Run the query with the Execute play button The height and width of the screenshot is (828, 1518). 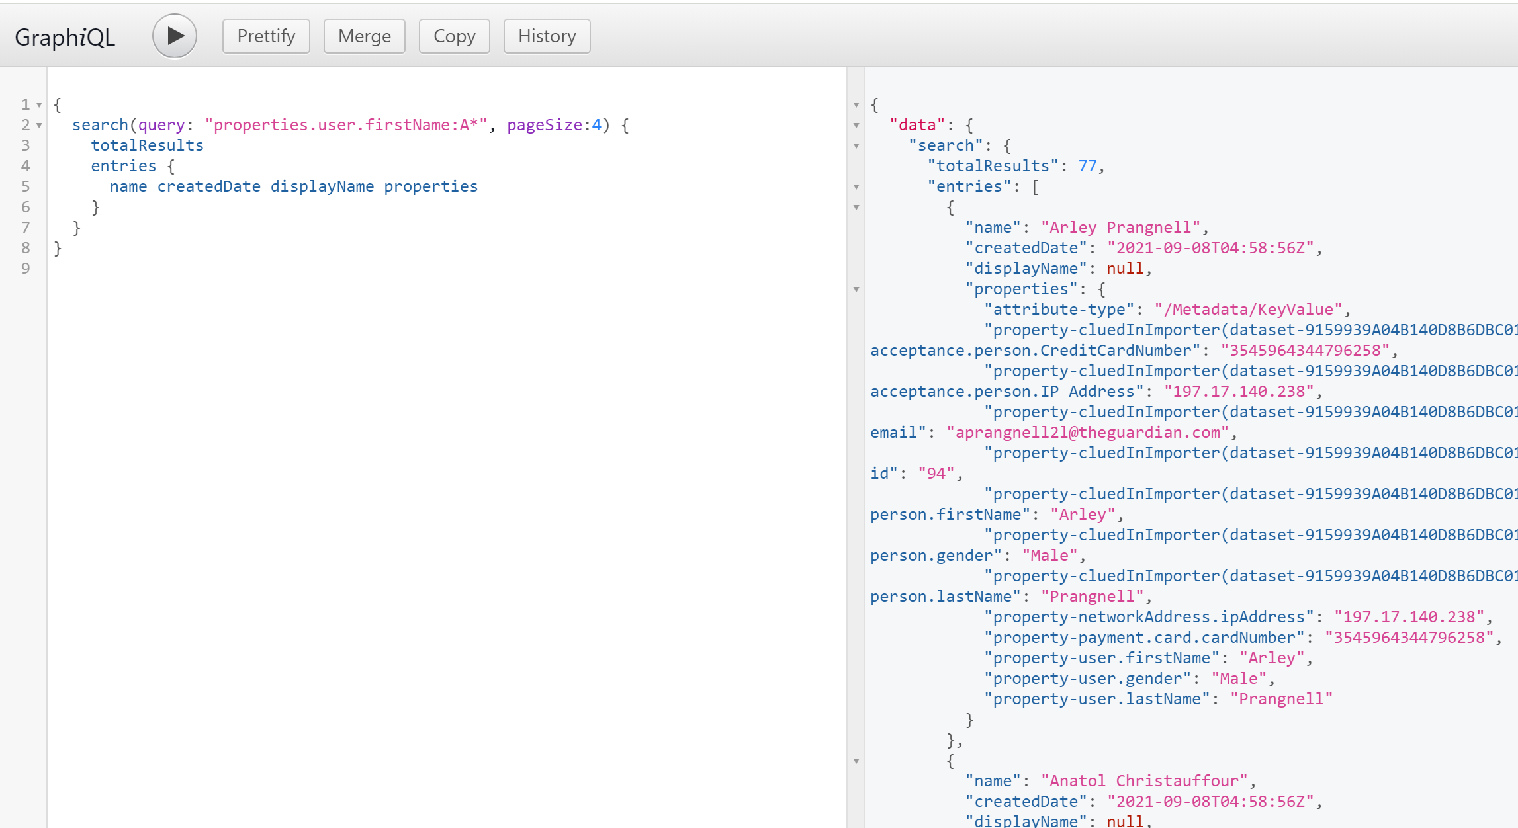pos(175,36)
